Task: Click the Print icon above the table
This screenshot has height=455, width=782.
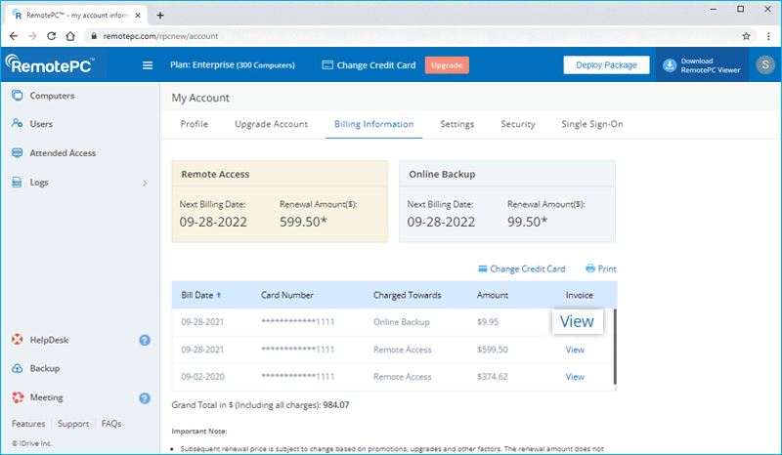Action: coord(590,269)
